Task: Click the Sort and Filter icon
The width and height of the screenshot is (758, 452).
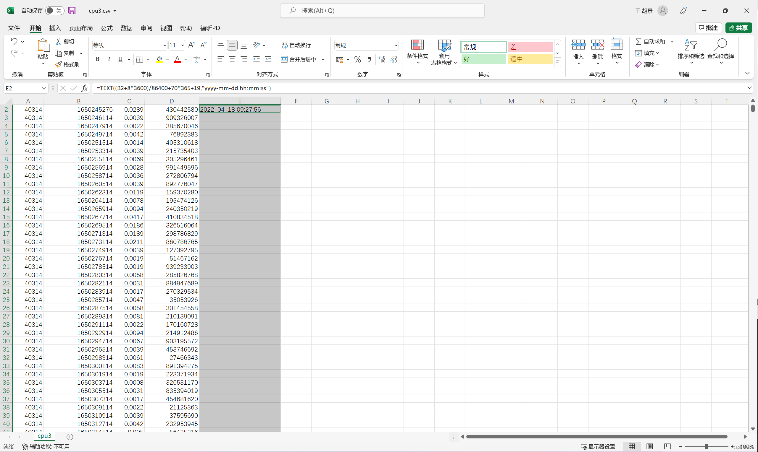Action: [x=691, y=45]
